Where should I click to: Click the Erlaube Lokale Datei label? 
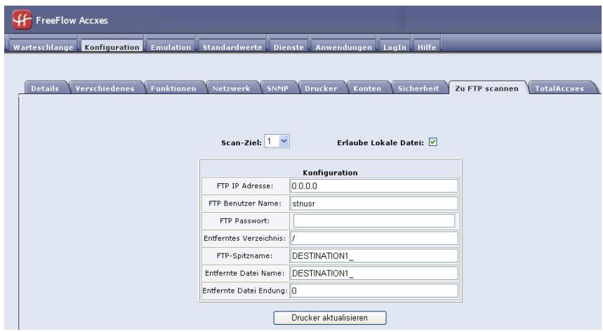[x=380, y=142]
